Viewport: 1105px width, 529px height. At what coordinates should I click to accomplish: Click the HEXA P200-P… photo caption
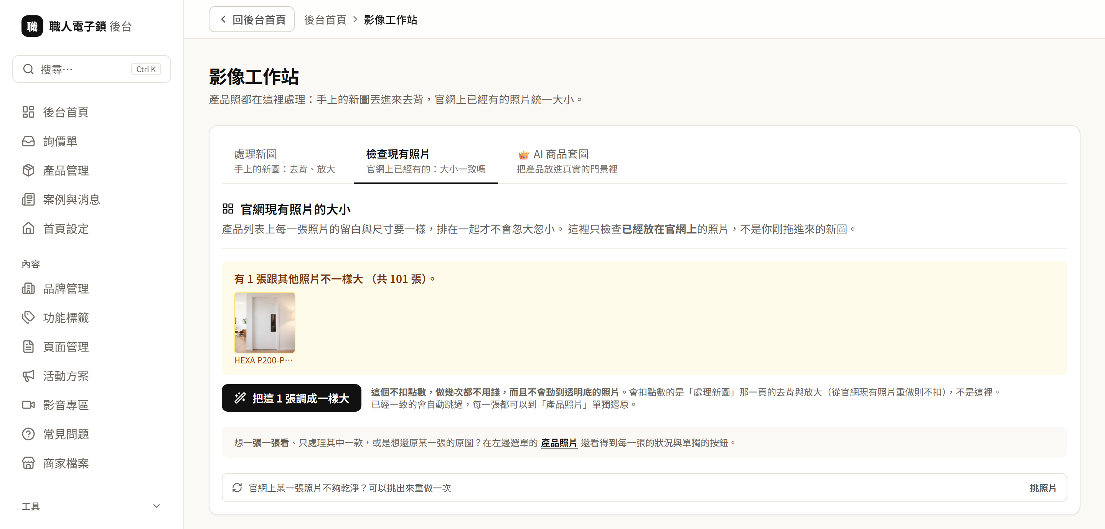[263, 361]
